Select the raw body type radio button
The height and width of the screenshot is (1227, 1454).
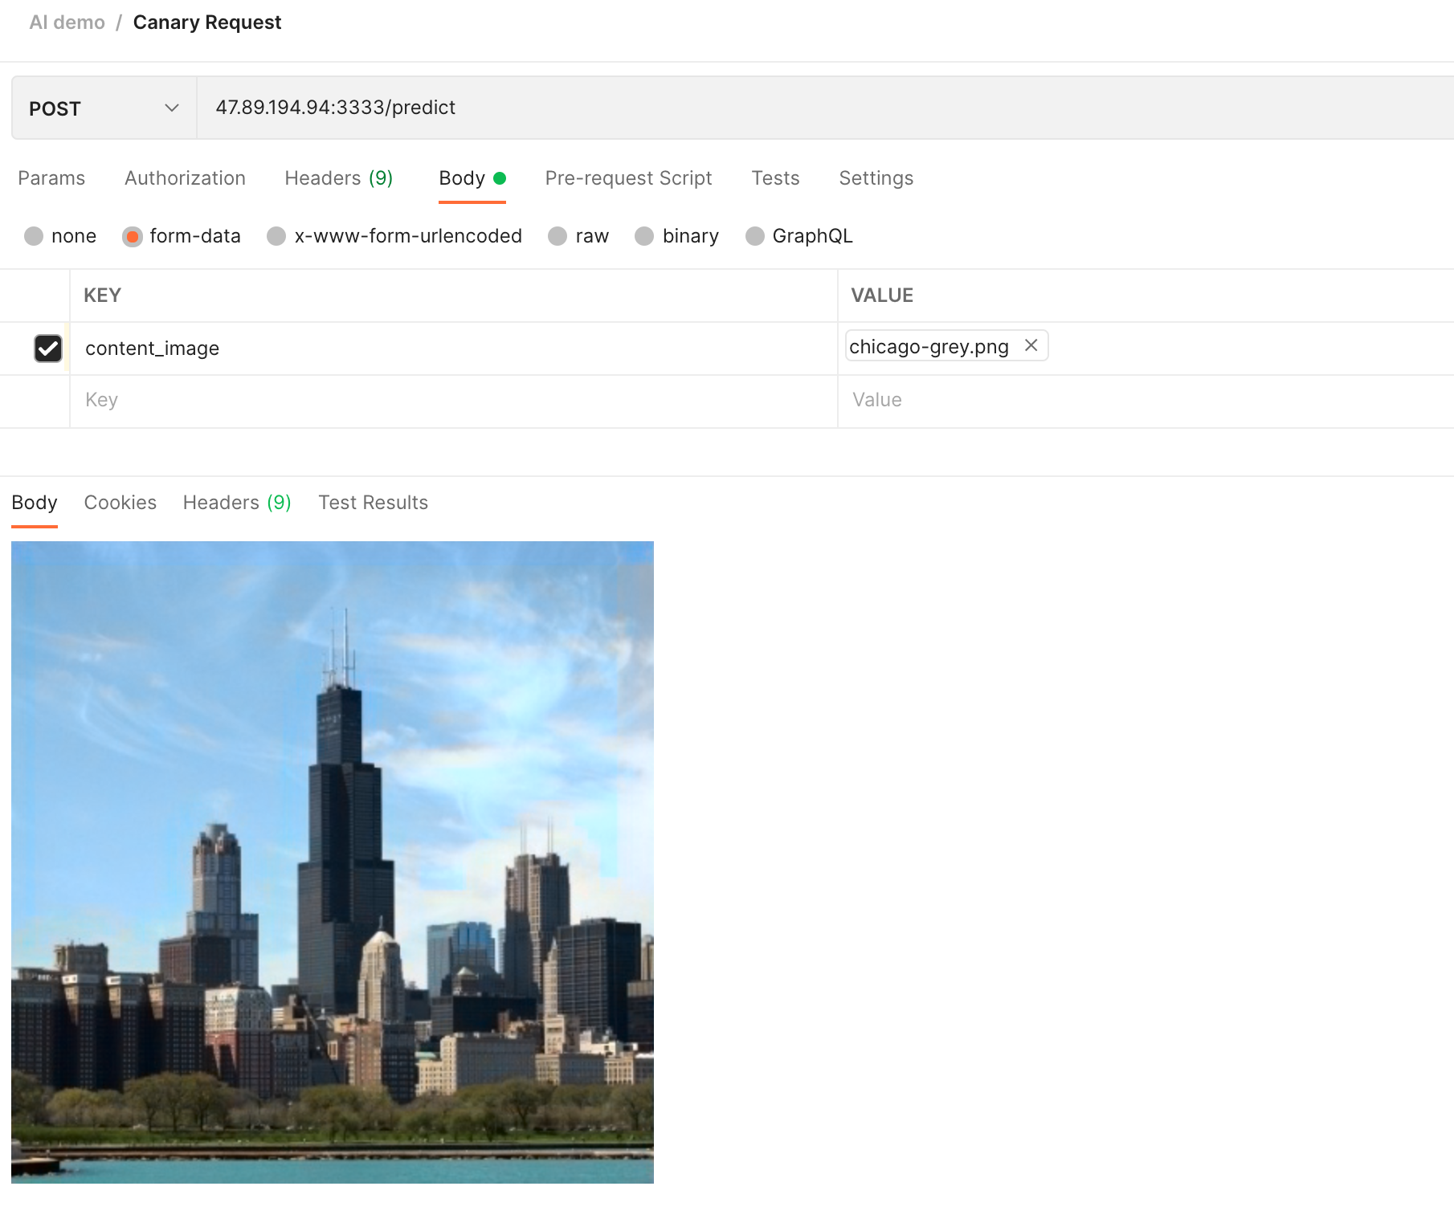pos(558,236)
